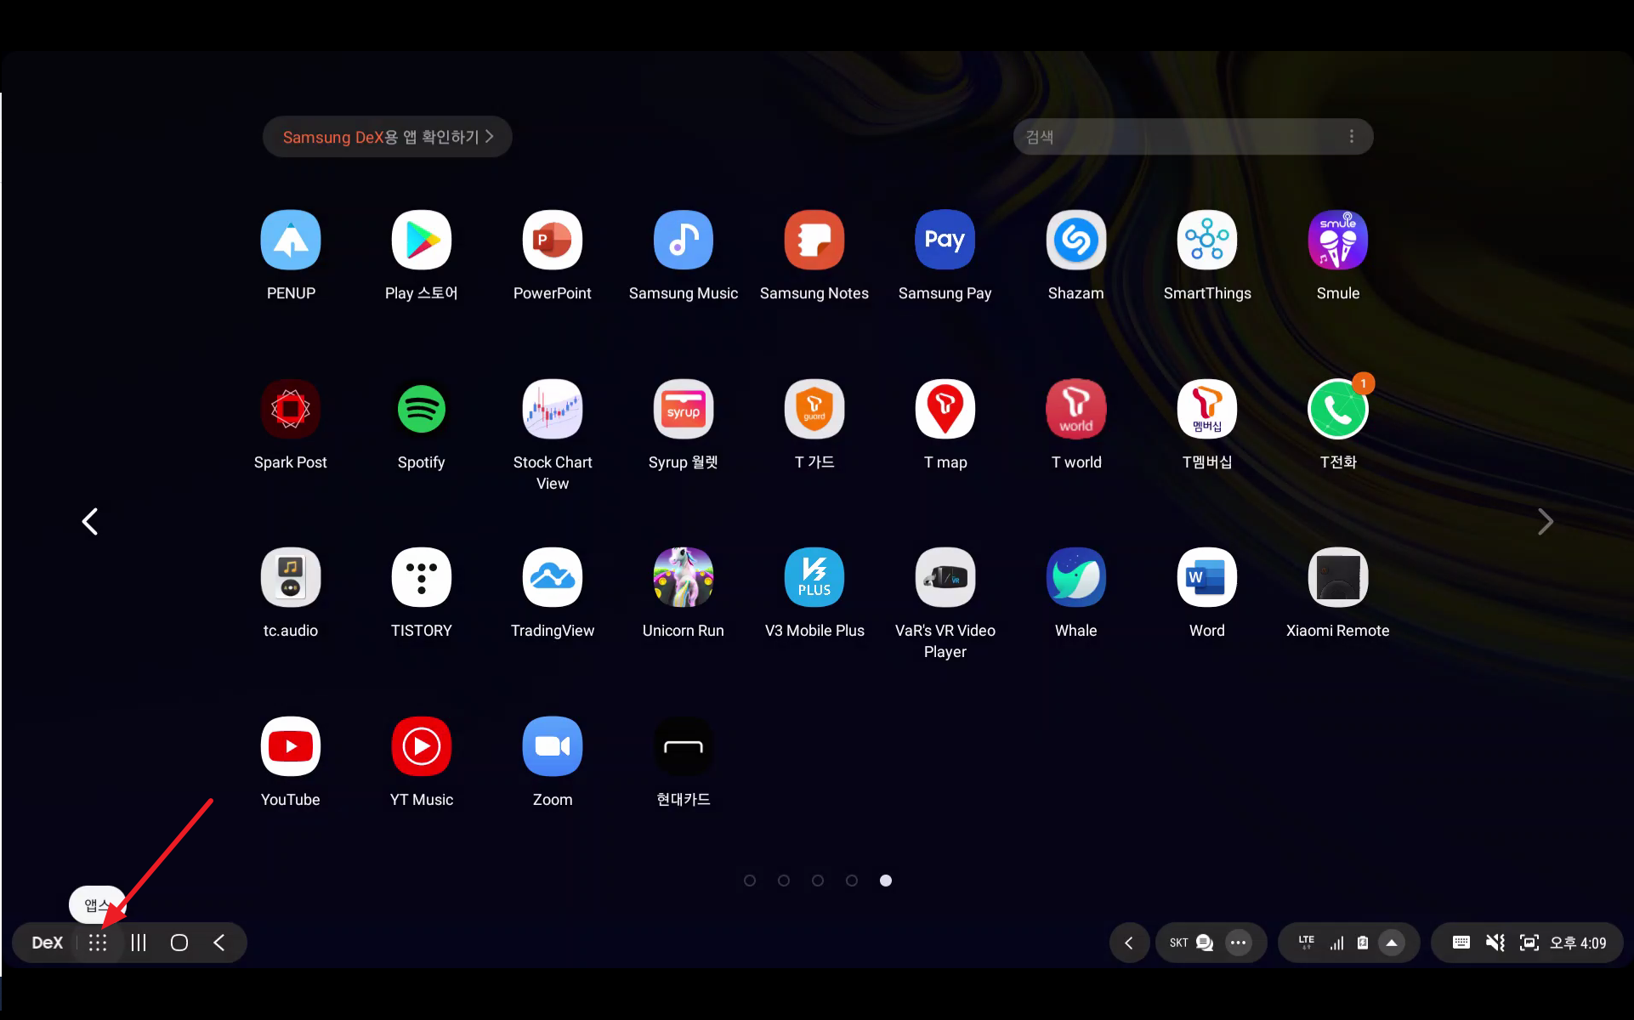Open Samsung DeX용 앱 확인하기 link
This screenshot has height=1020, width=1634.
387,137
